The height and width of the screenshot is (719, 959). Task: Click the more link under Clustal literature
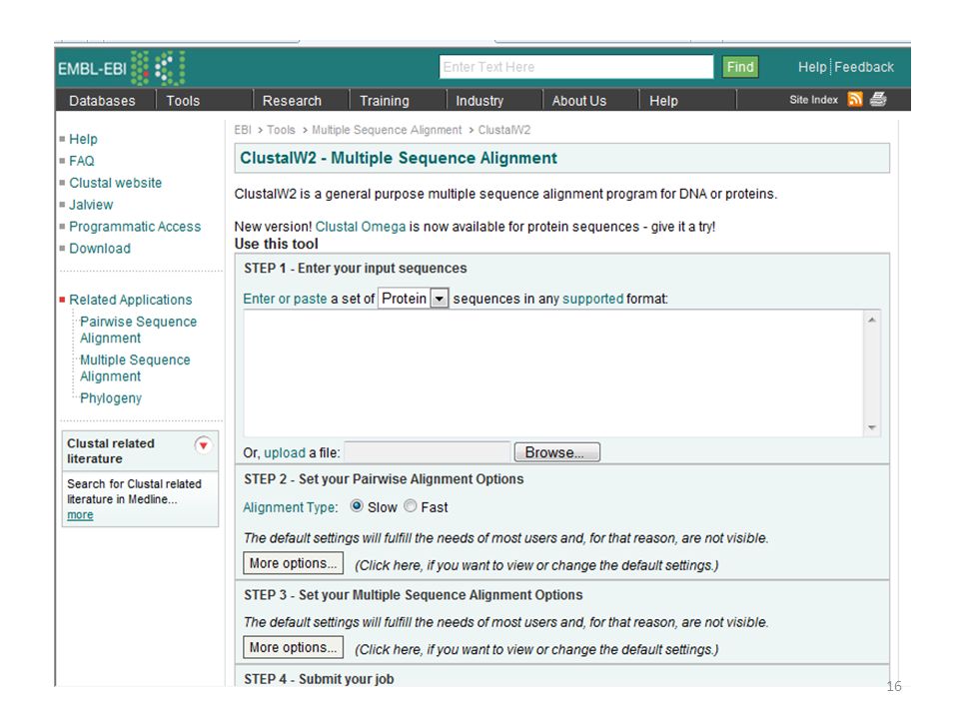(80, 515)
